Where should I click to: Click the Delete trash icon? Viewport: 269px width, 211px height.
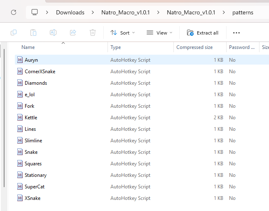point(93,32)
